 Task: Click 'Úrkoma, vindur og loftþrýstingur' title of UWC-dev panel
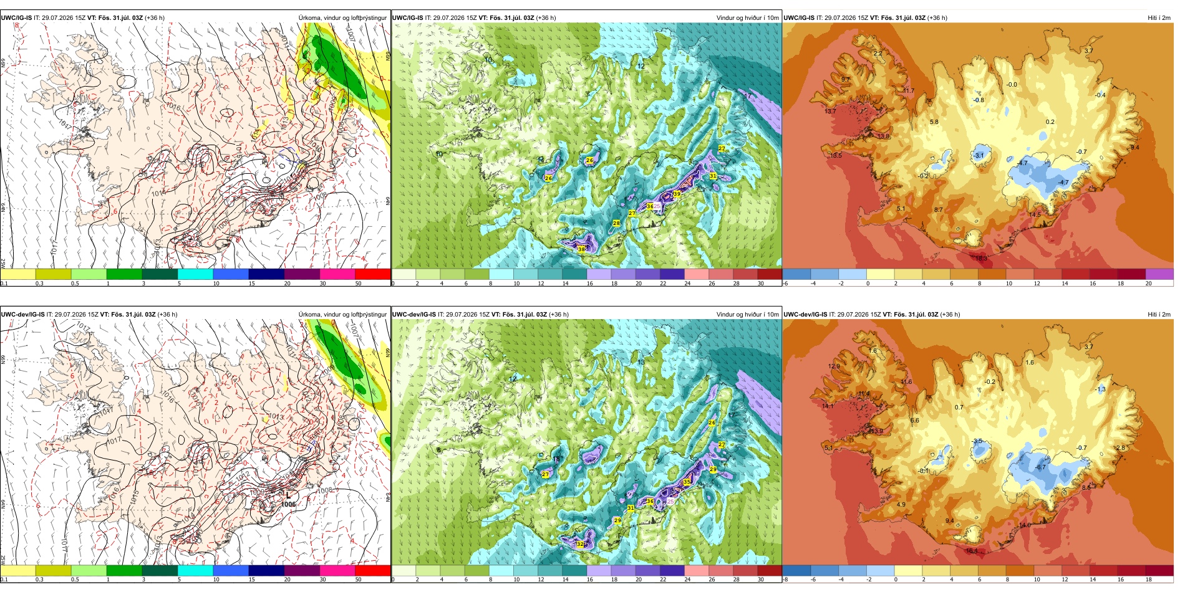(x=342, y=314)
